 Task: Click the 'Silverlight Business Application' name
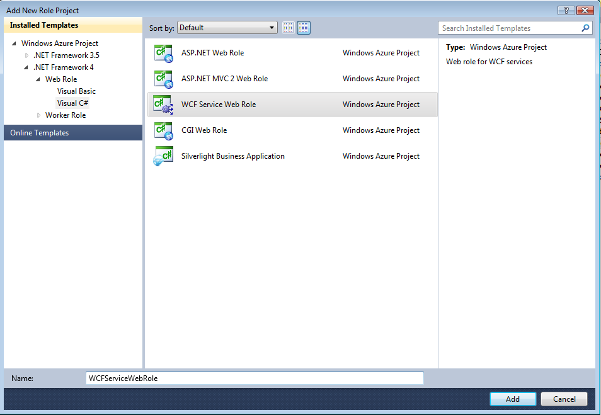coord(233,156)
